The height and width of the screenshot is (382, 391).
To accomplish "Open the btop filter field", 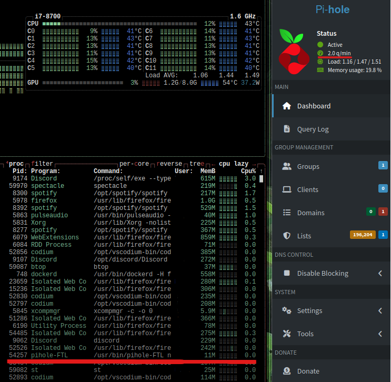I will tap(42, 164).
